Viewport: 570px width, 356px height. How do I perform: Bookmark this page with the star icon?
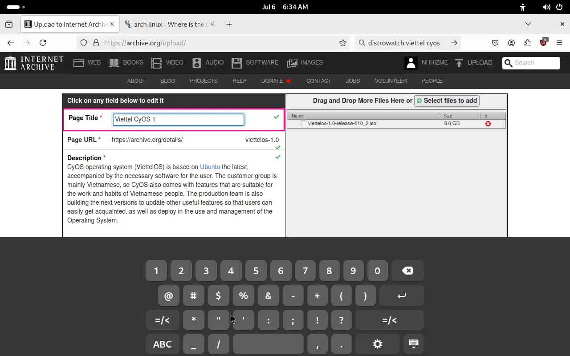click(343, 43)
